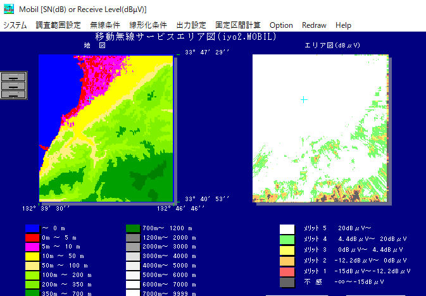Screen dimensions: 426x296
Task: Click the Mobil app icon in title bar
Action: point(8,9)
